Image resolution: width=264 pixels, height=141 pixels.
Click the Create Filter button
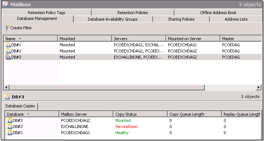point(18,28)
